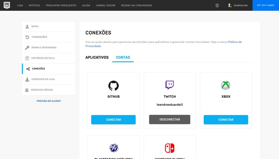Open Unreal Engine in the navigation
This screenshot has height=159, width=279.
coord(105,5)
